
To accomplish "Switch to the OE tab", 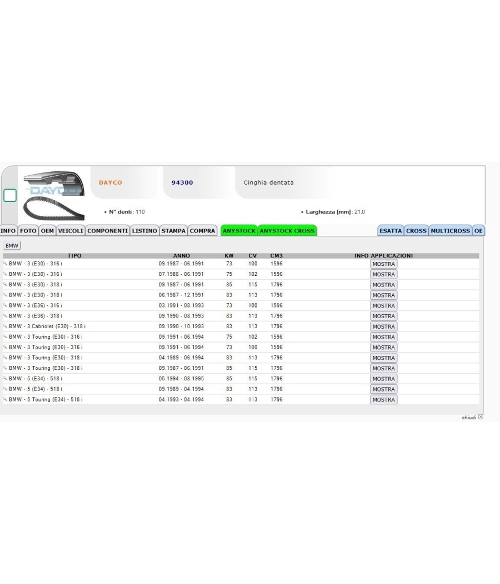I will tap(478, 231).
